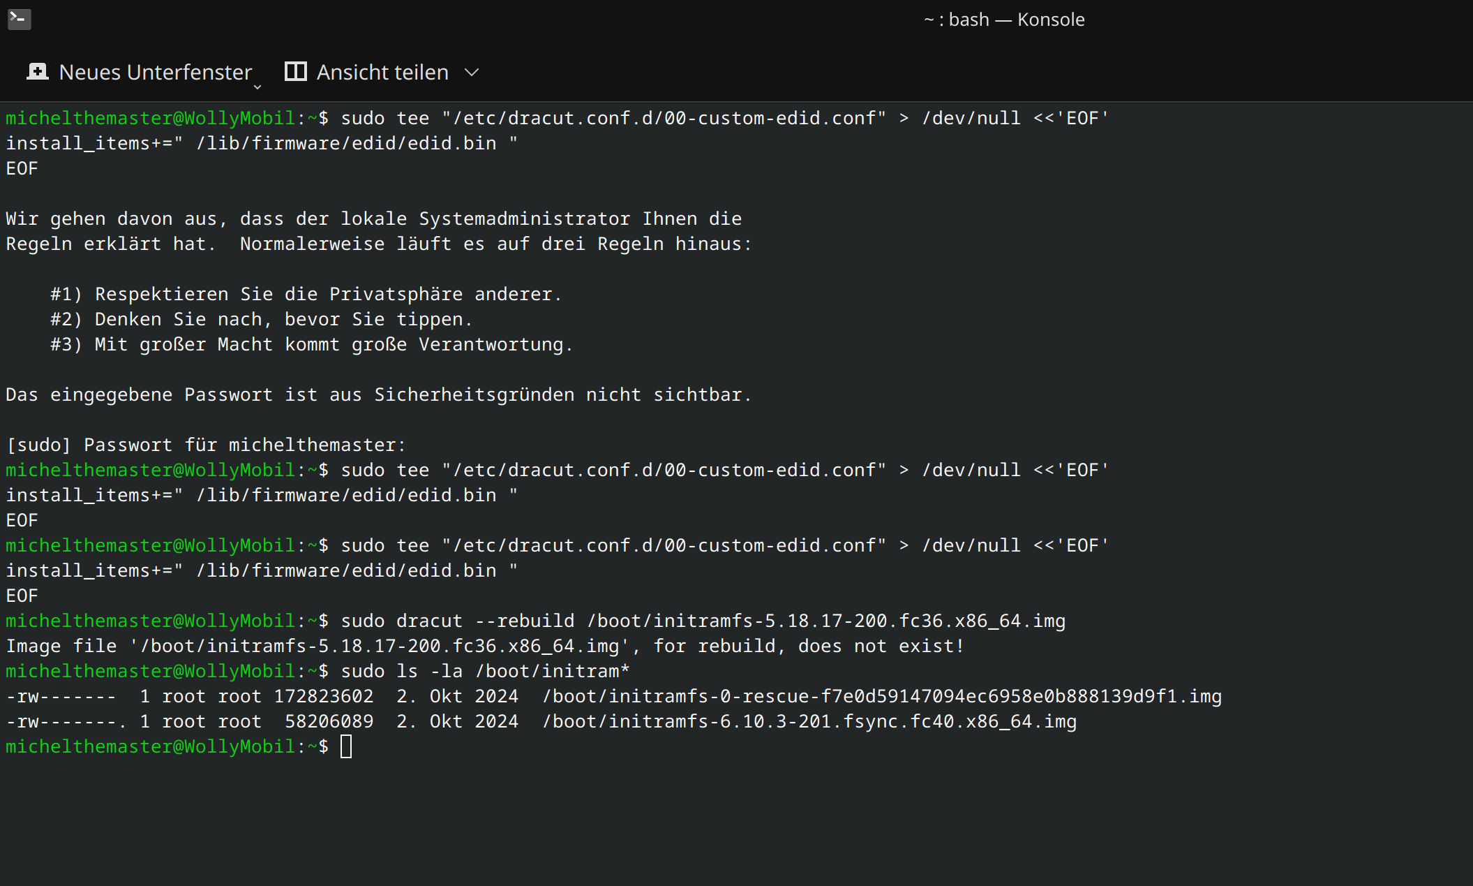Image resolution: width=1473 pixels, height=886 pixels.
Task: Expand the chevron next to Ansicht teilen
Action: (472, 73)
